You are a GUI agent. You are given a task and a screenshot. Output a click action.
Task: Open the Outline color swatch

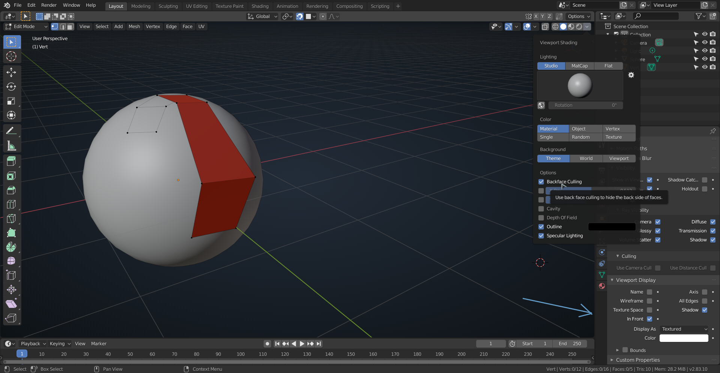612,227
